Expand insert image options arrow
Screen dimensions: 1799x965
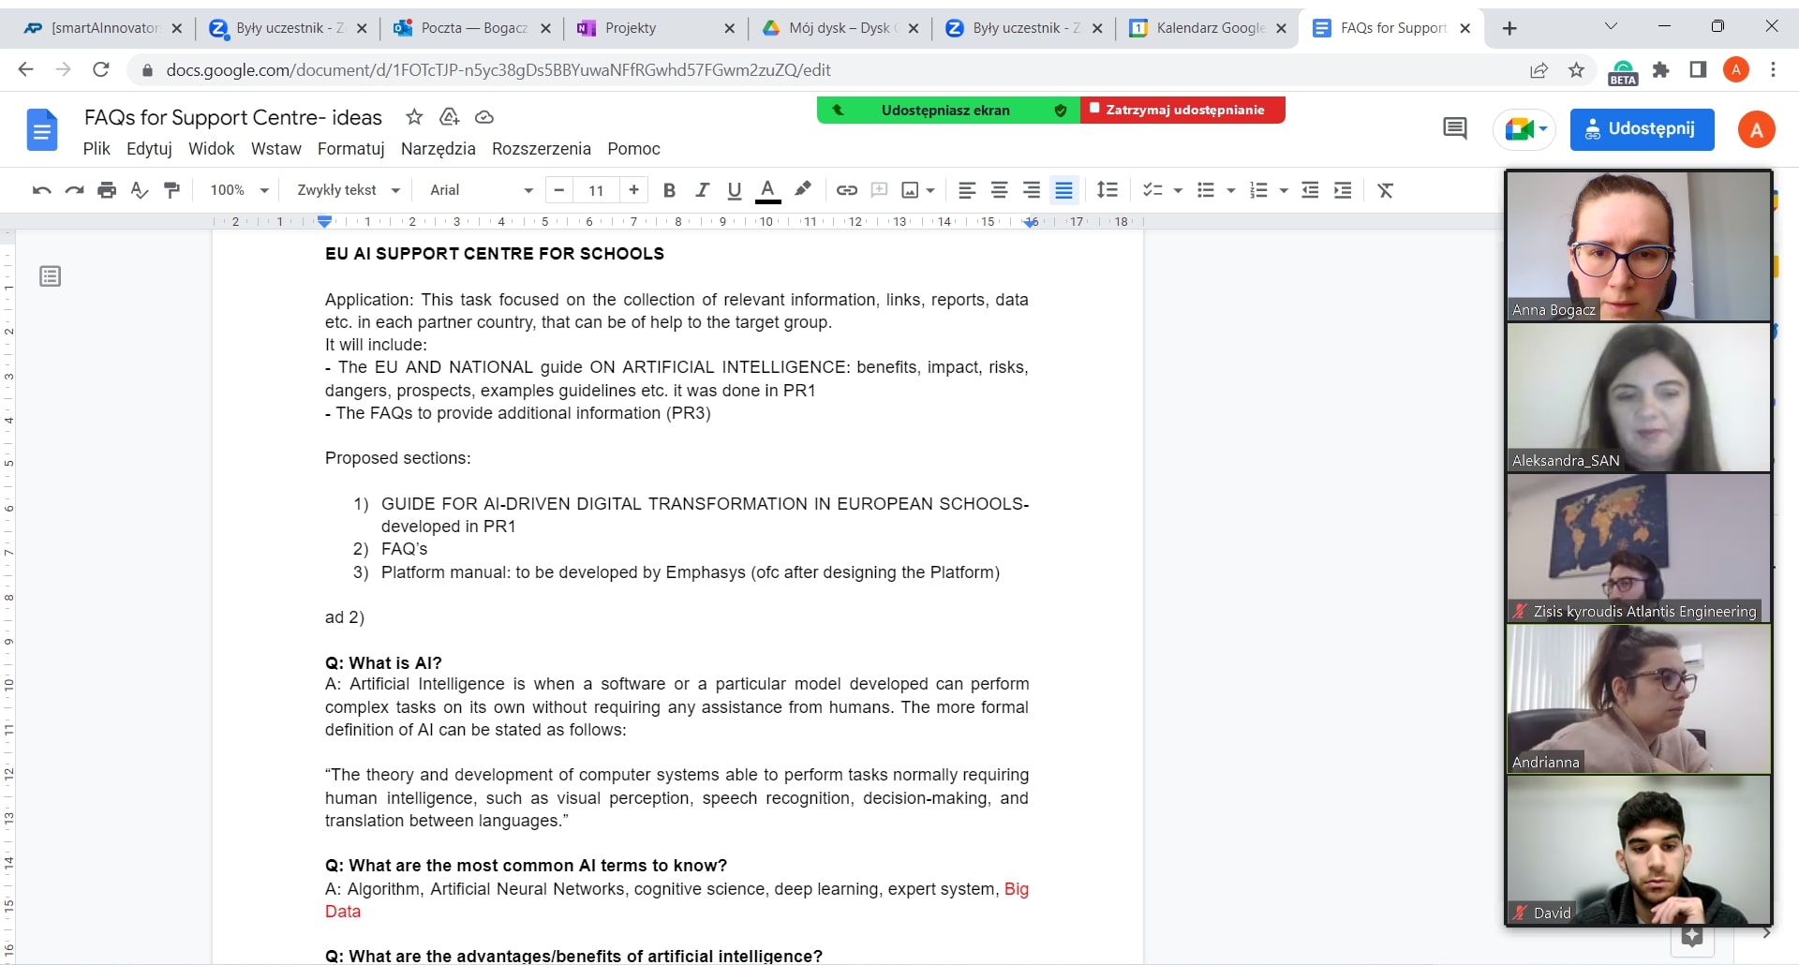click(930, 190)
